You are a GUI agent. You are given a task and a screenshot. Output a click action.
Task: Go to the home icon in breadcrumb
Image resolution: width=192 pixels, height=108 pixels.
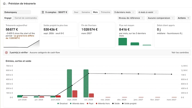pyautogui.click(x=4, y=4)
